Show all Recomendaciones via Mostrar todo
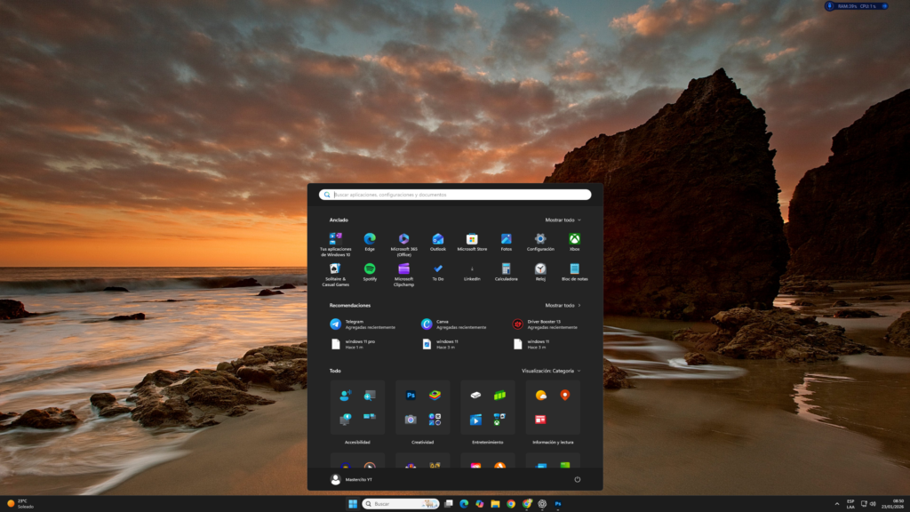This screenshot has width=910, height=512. (x=563, y=304)
